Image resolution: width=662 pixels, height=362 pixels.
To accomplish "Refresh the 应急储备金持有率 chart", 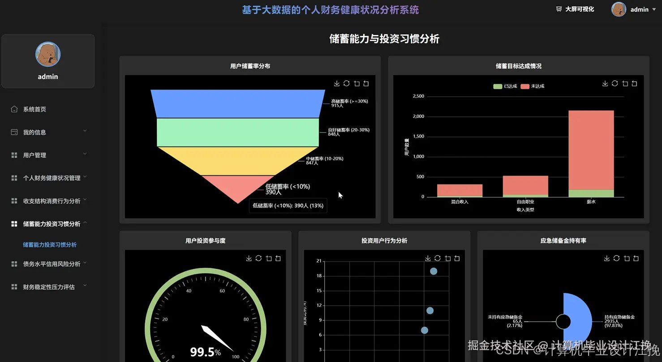I will [x=616, y=258].
